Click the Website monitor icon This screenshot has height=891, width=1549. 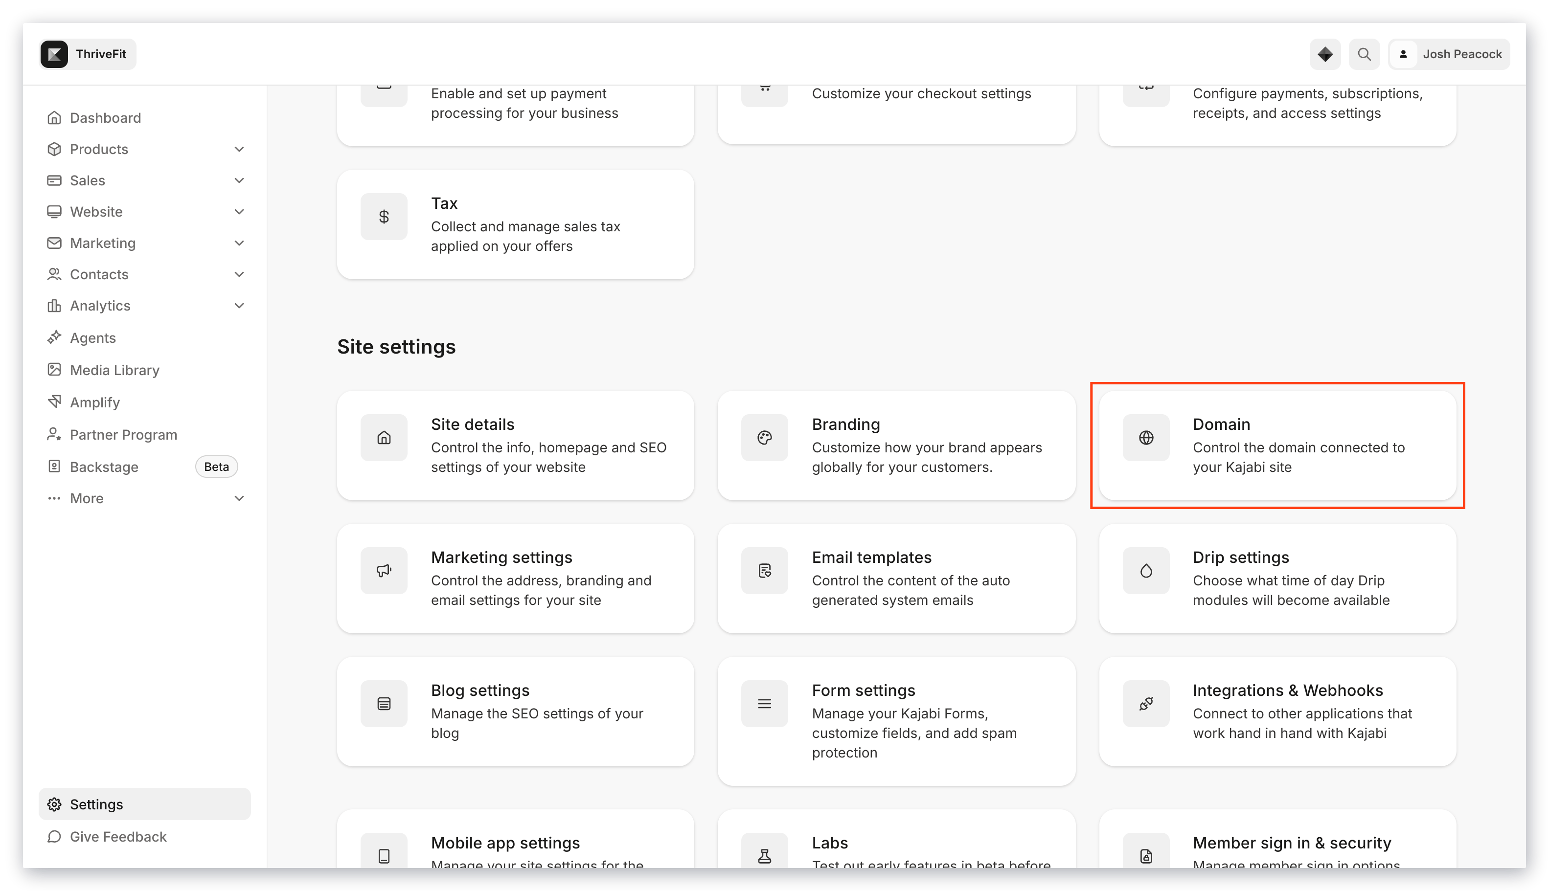pos(54,211)
